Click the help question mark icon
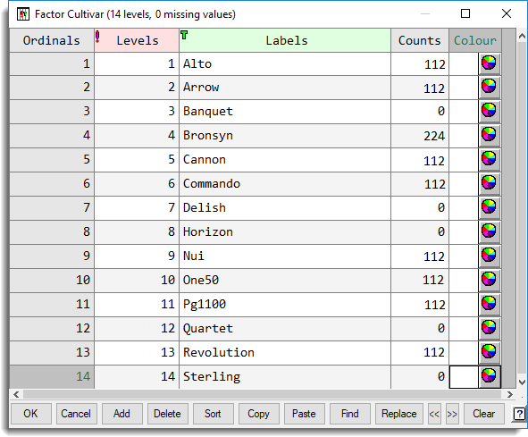 click(519, 414)
